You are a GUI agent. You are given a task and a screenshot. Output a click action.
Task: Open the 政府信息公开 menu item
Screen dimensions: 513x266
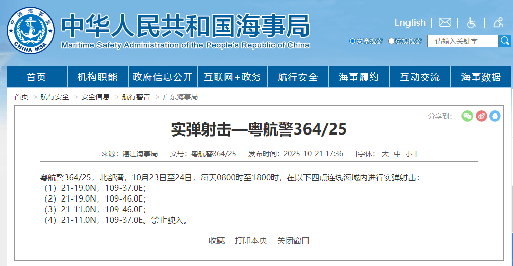163,77
